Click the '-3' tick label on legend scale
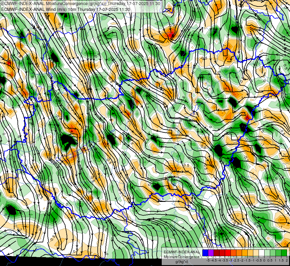 pos(231,260)
